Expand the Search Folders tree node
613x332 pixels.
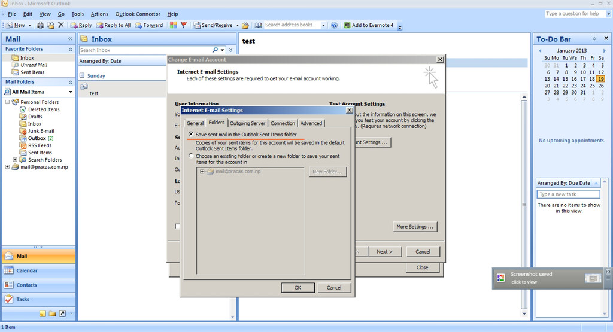15,159
